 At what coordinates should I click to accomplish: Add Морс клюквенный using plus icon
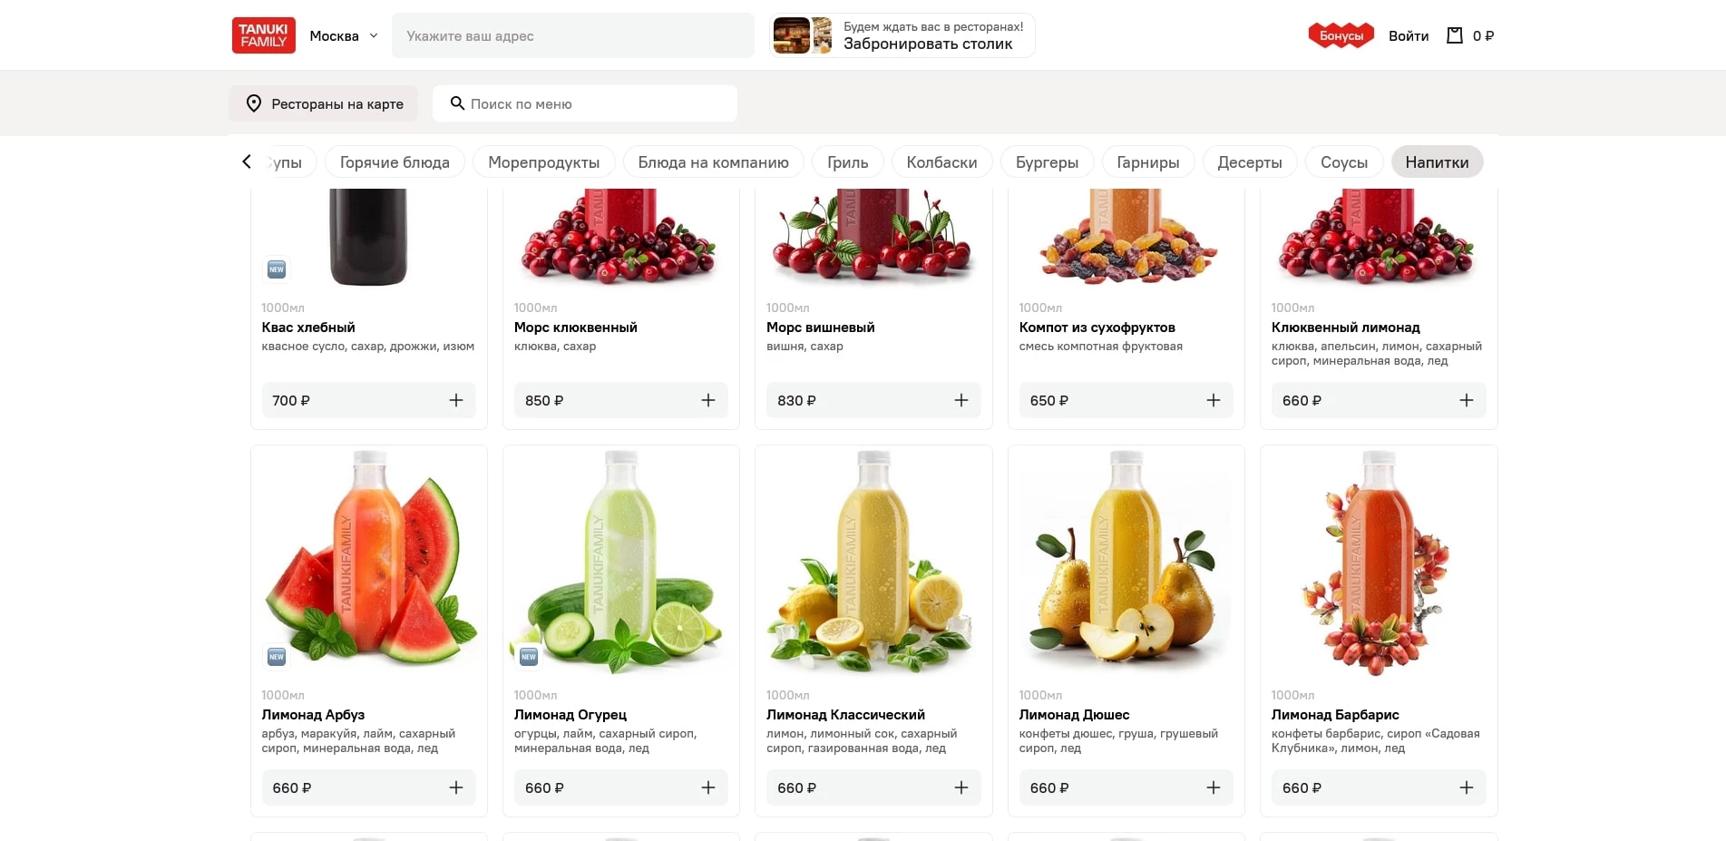point(708,400)
